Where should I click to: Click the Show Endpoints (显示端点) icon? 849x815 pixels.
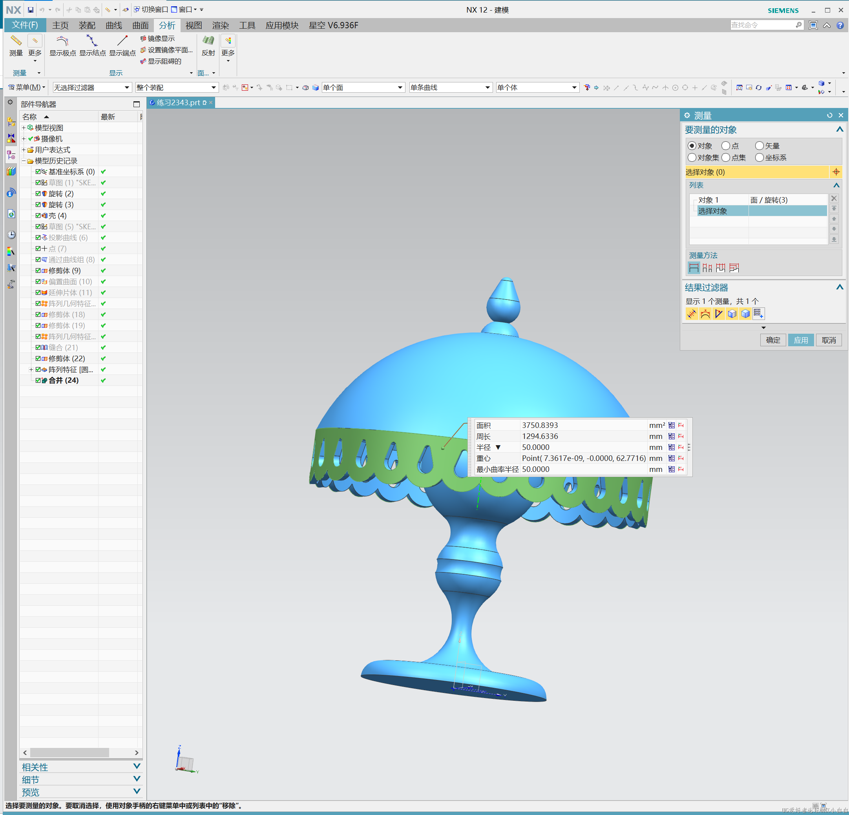click(122, 41)
